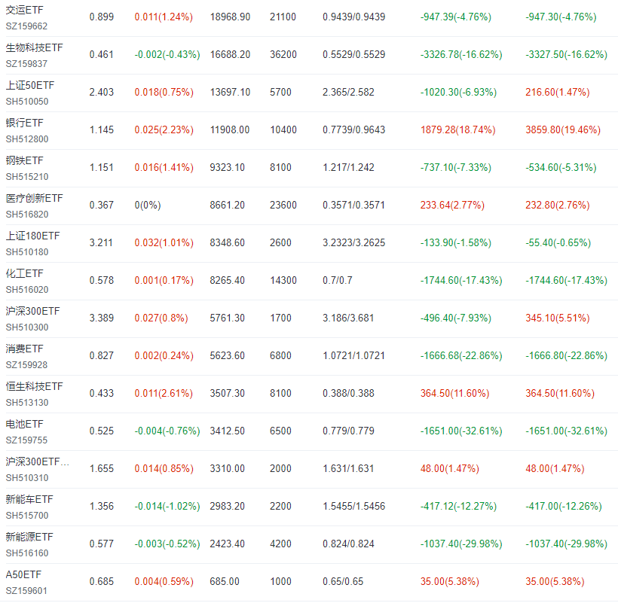Click cost value 2.365/2.582
This screenshot has width=618, height=603.
point(348,92)
